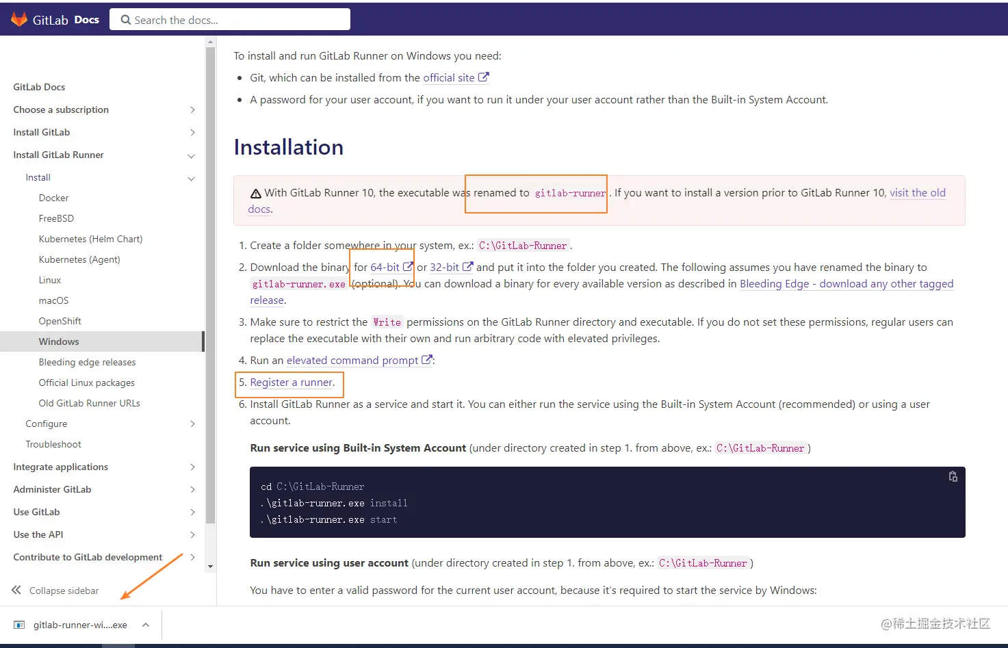
Task: Click external link icon after 64-bit
Action: pyautogui.click(x=409, y=267)
